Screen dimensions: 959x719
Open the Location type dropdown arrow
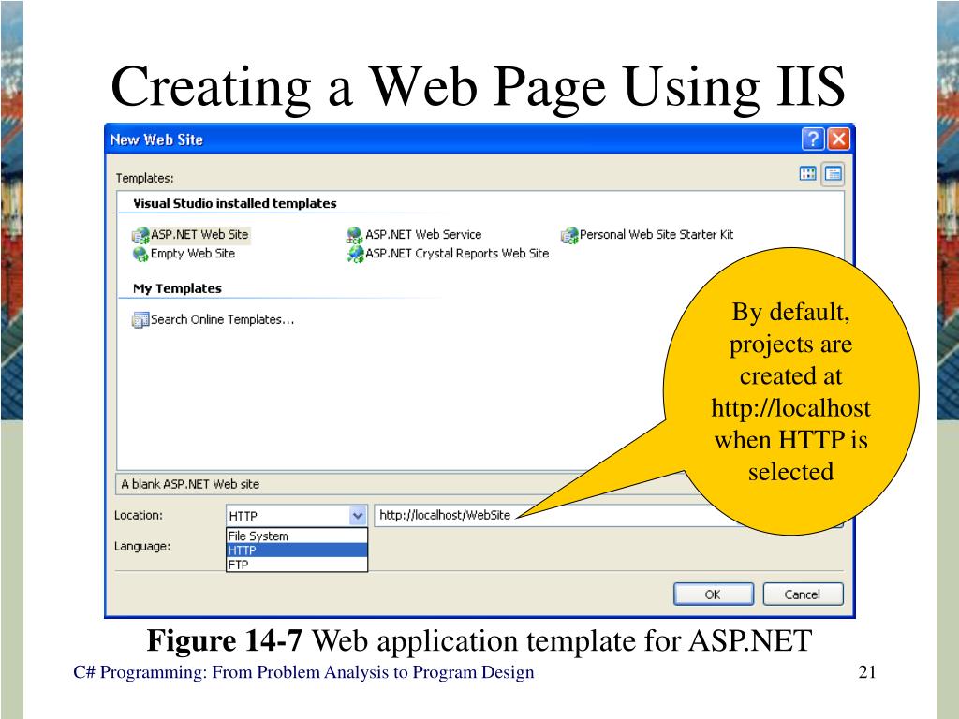[358, 516]
